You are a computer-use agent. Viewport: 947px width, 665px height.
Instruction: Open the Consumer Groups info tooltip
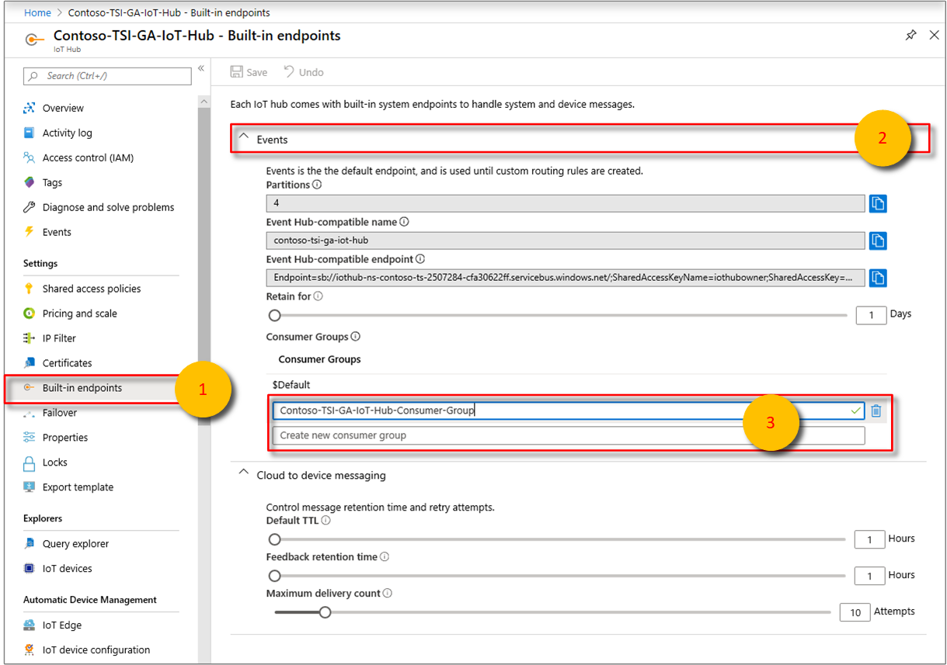point(354,336)
